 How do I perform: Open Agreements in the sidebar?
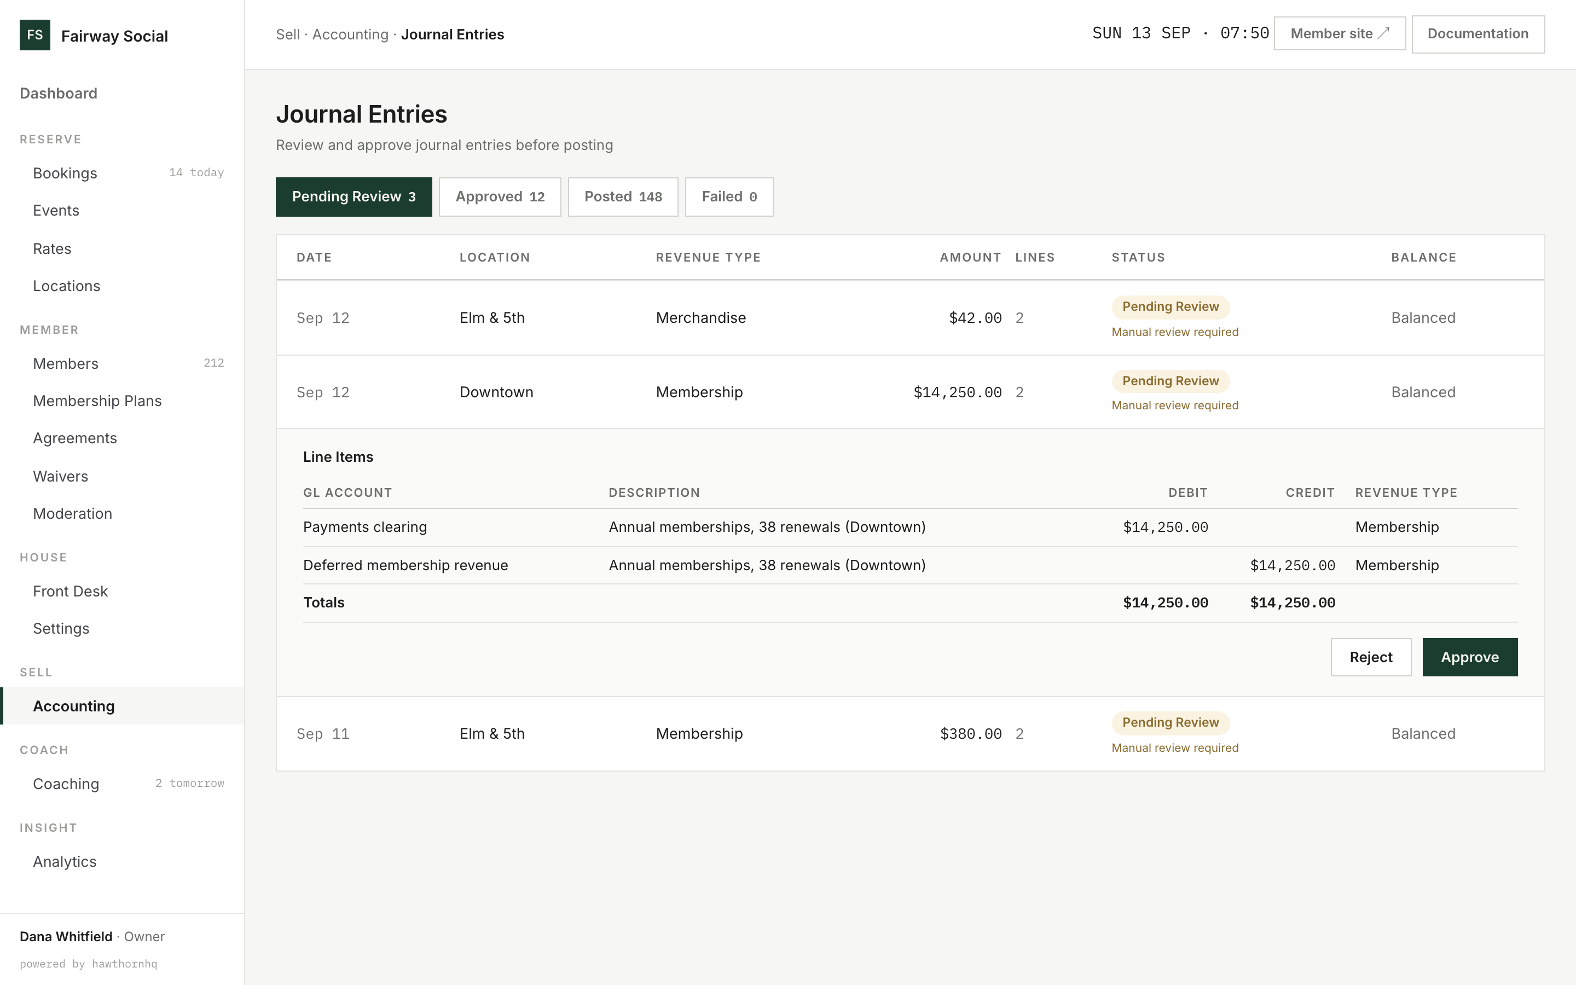(122, 438)
